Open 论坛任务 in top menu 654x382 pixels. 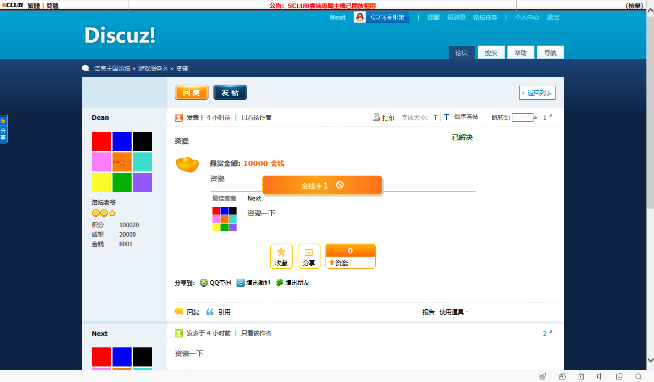(485, 17)
